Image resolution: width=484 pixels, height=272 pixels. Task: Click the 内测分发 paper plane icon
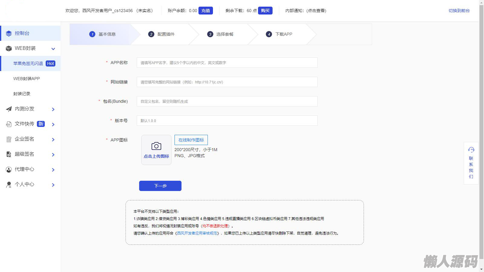pyautogui.click(x=9, y=109)
